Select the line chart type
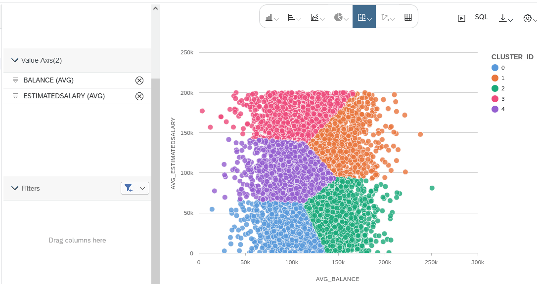This screenshot has width=537, height=284. tap(314, 17)
